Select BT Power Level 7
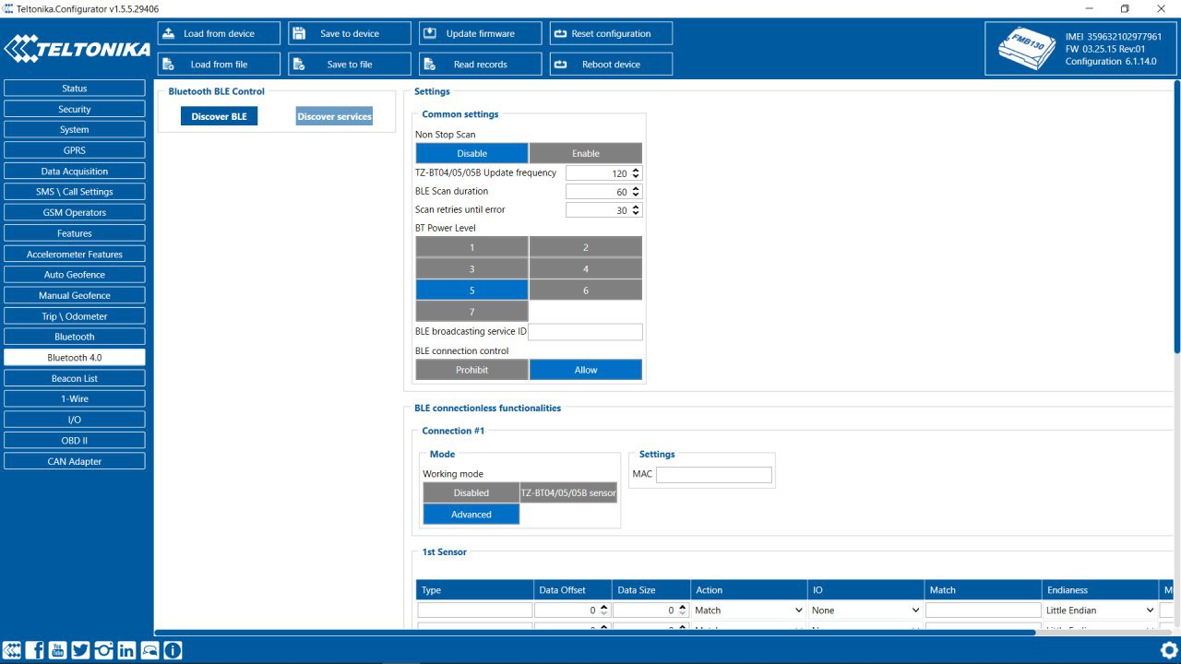This screenshot has width=1181, height=664. click(x=471, y=311)
